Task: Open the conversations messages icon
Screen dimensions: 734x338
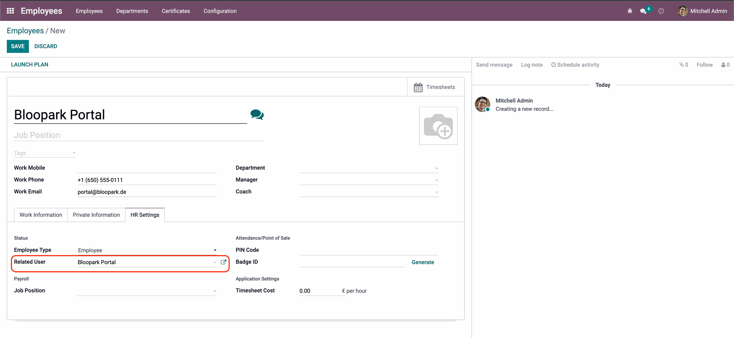Action: pos(643,11)
